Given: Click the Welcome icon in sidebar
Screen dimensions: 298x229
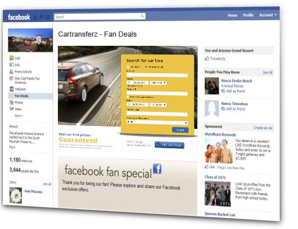Looking at the screenshot, I should [11, 89].
